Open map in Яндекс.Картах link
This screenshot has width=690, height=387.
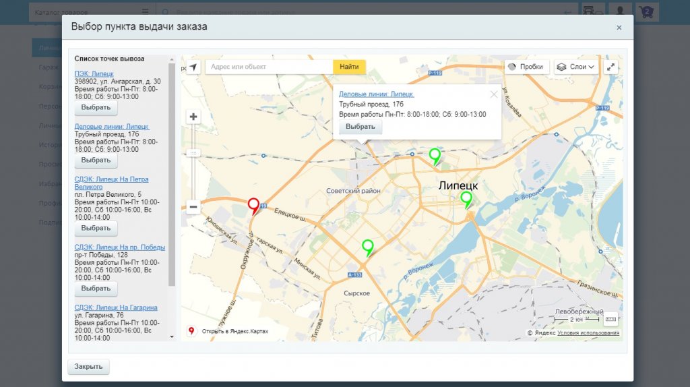click(234, 331)
